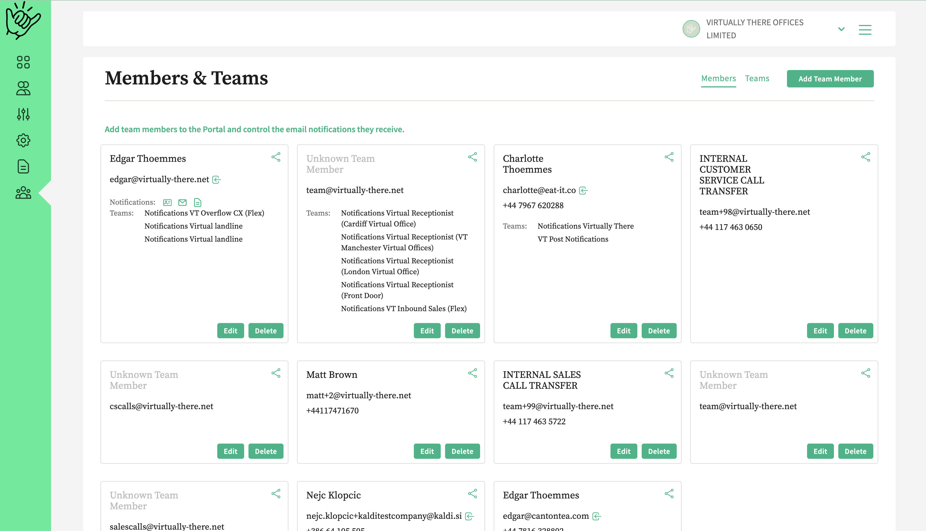926x531 pixels.
Task: Expand the Virtually There Offices account dropdown
Action: tap(841, 29)
